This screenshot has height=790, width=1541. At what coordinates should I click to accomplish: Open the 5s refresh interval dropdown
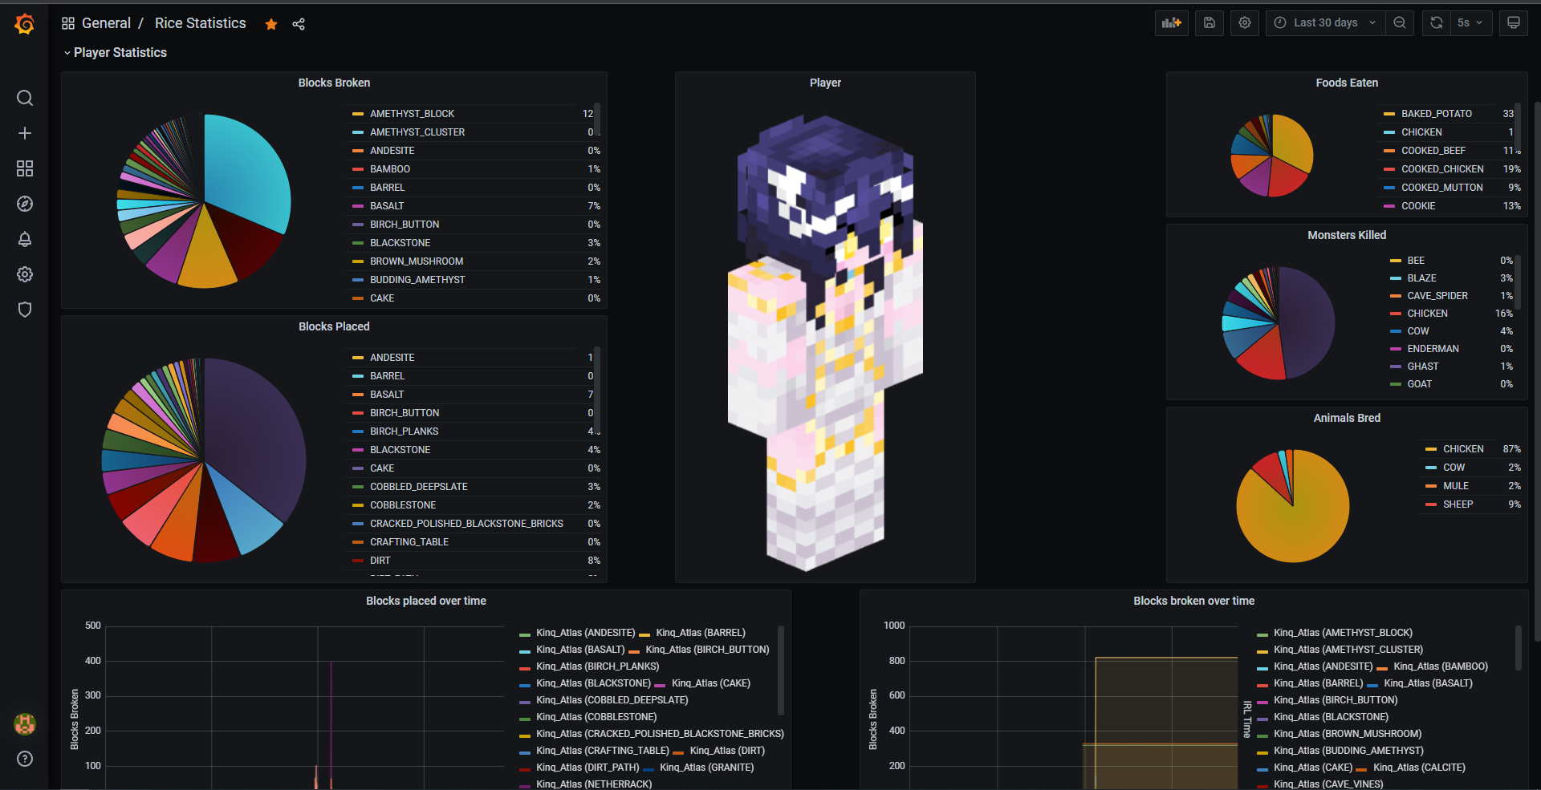point(1471,23)
